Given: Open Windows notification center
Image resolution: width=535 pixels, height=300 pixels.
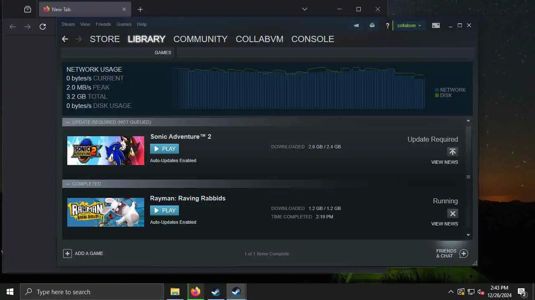Looking at the screenshot, I should point(522,292).
